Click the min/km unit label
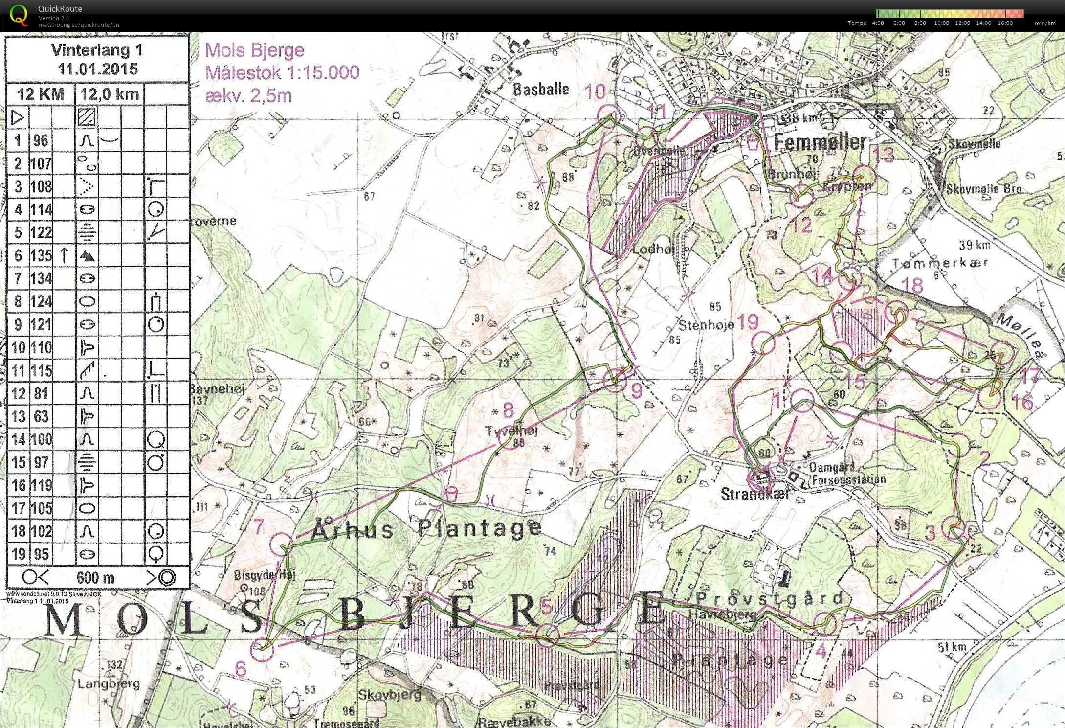Image resolution: width=1065 pixels, height=728 pixels. 1045,23
